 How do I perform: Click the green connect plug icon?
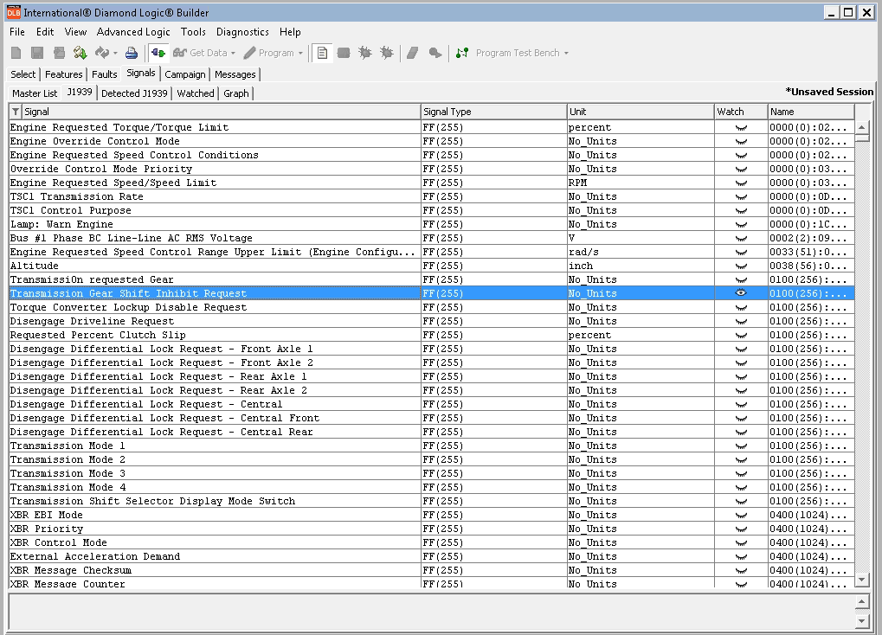[158, 53]
